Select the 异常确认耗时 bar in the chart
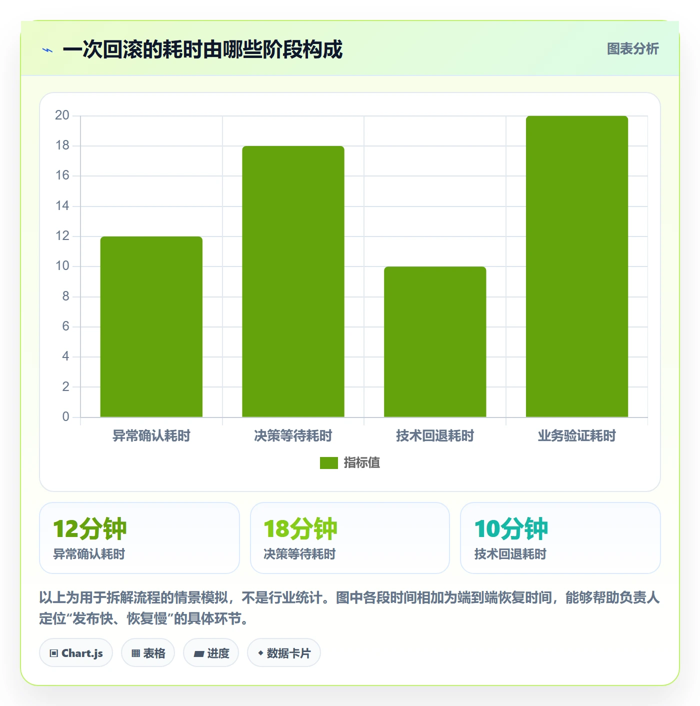 [151, 326]
